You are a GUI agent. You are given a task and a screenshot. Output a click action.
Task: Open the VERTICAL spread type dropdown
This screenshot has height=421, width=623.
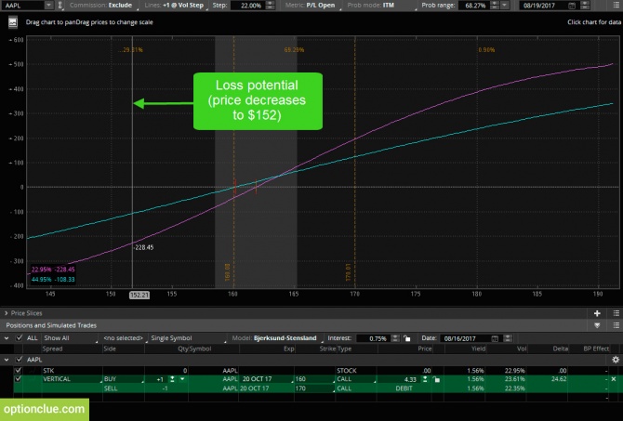[x=71, y=379]
